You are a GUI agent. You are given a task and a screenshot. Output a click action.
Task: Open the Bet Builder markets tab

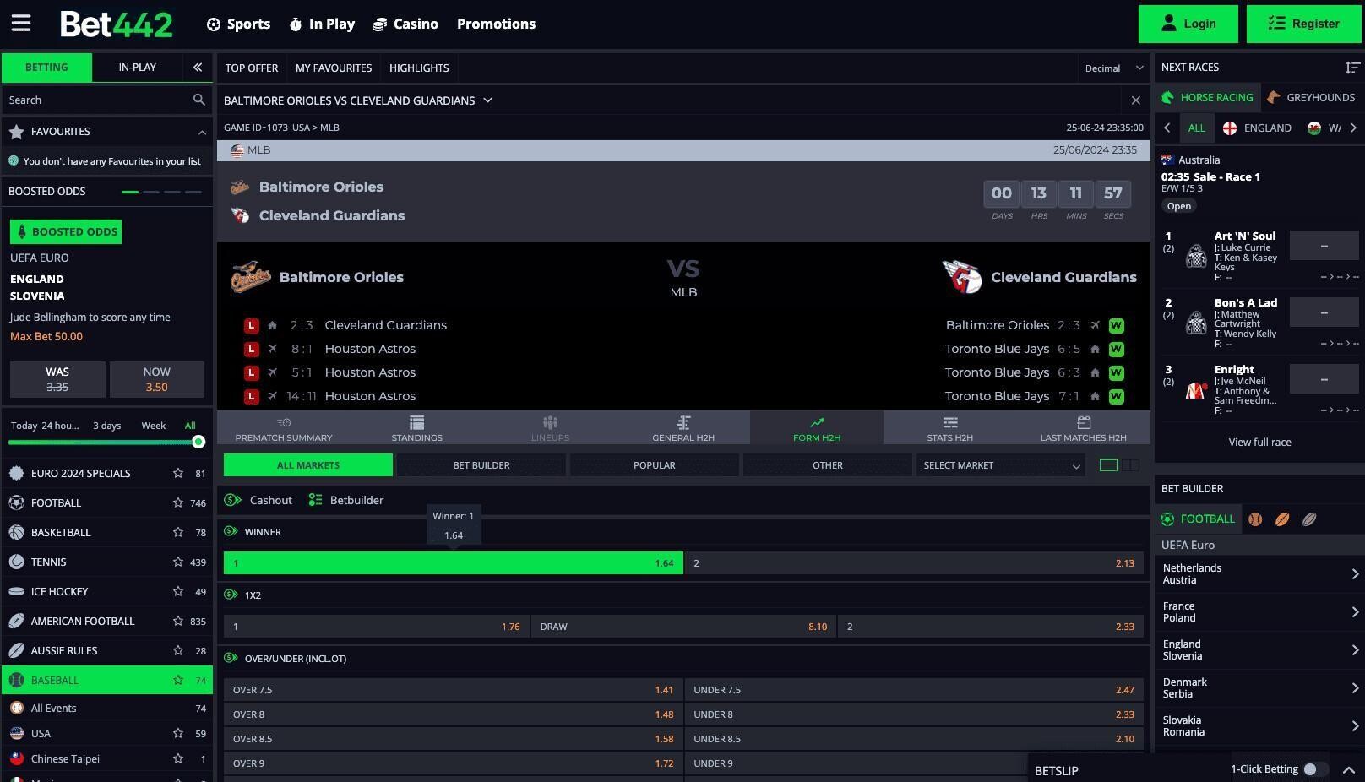coord(481,465)
